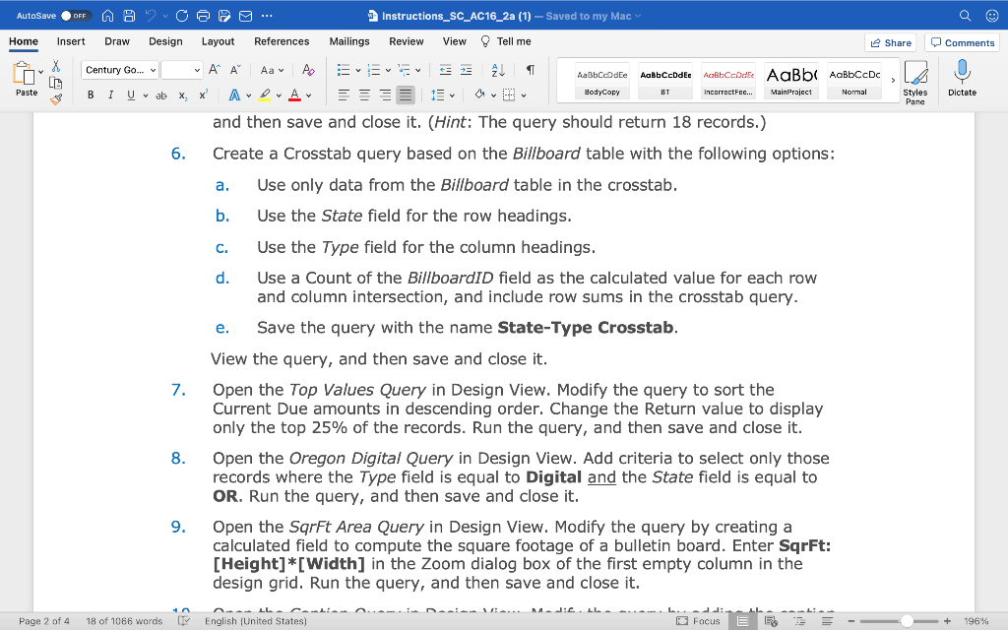The height and width of the screenshot is (630, 1008).
Task: Open the Styles Pane
Action: tap(916, 79)
